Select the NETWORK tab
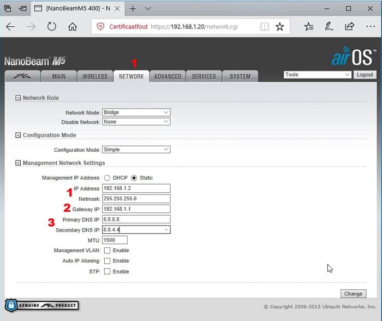This screenshot has width=382, height=321. (x=132, y=76)
